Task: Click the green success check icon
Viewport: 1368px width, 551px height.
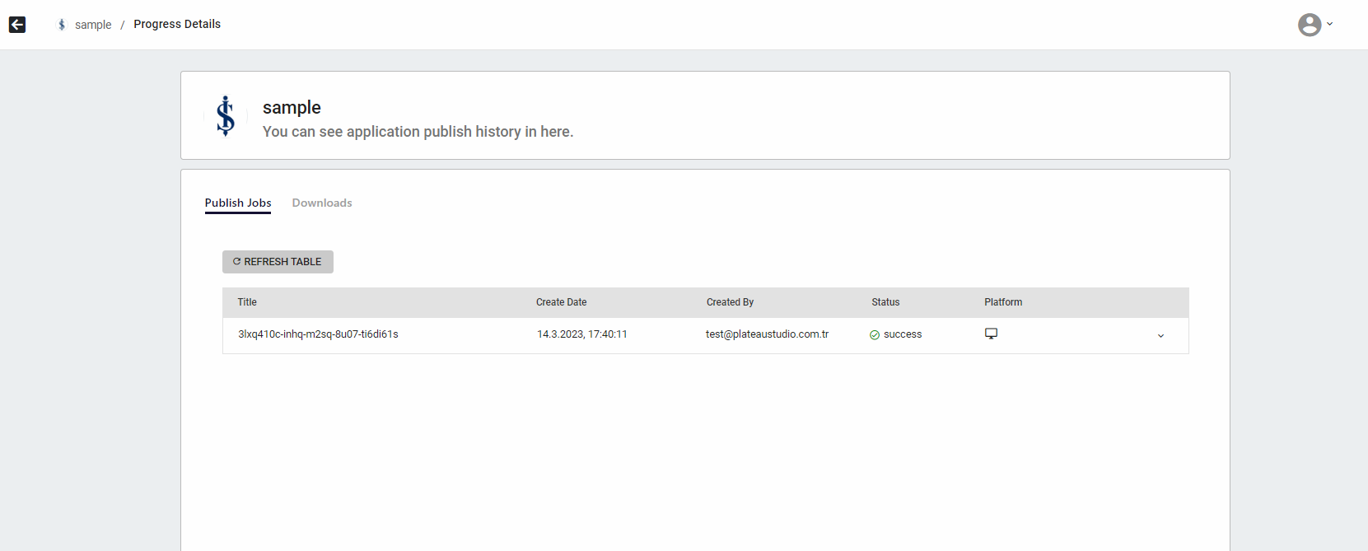Action: click(x=875, y=335)
